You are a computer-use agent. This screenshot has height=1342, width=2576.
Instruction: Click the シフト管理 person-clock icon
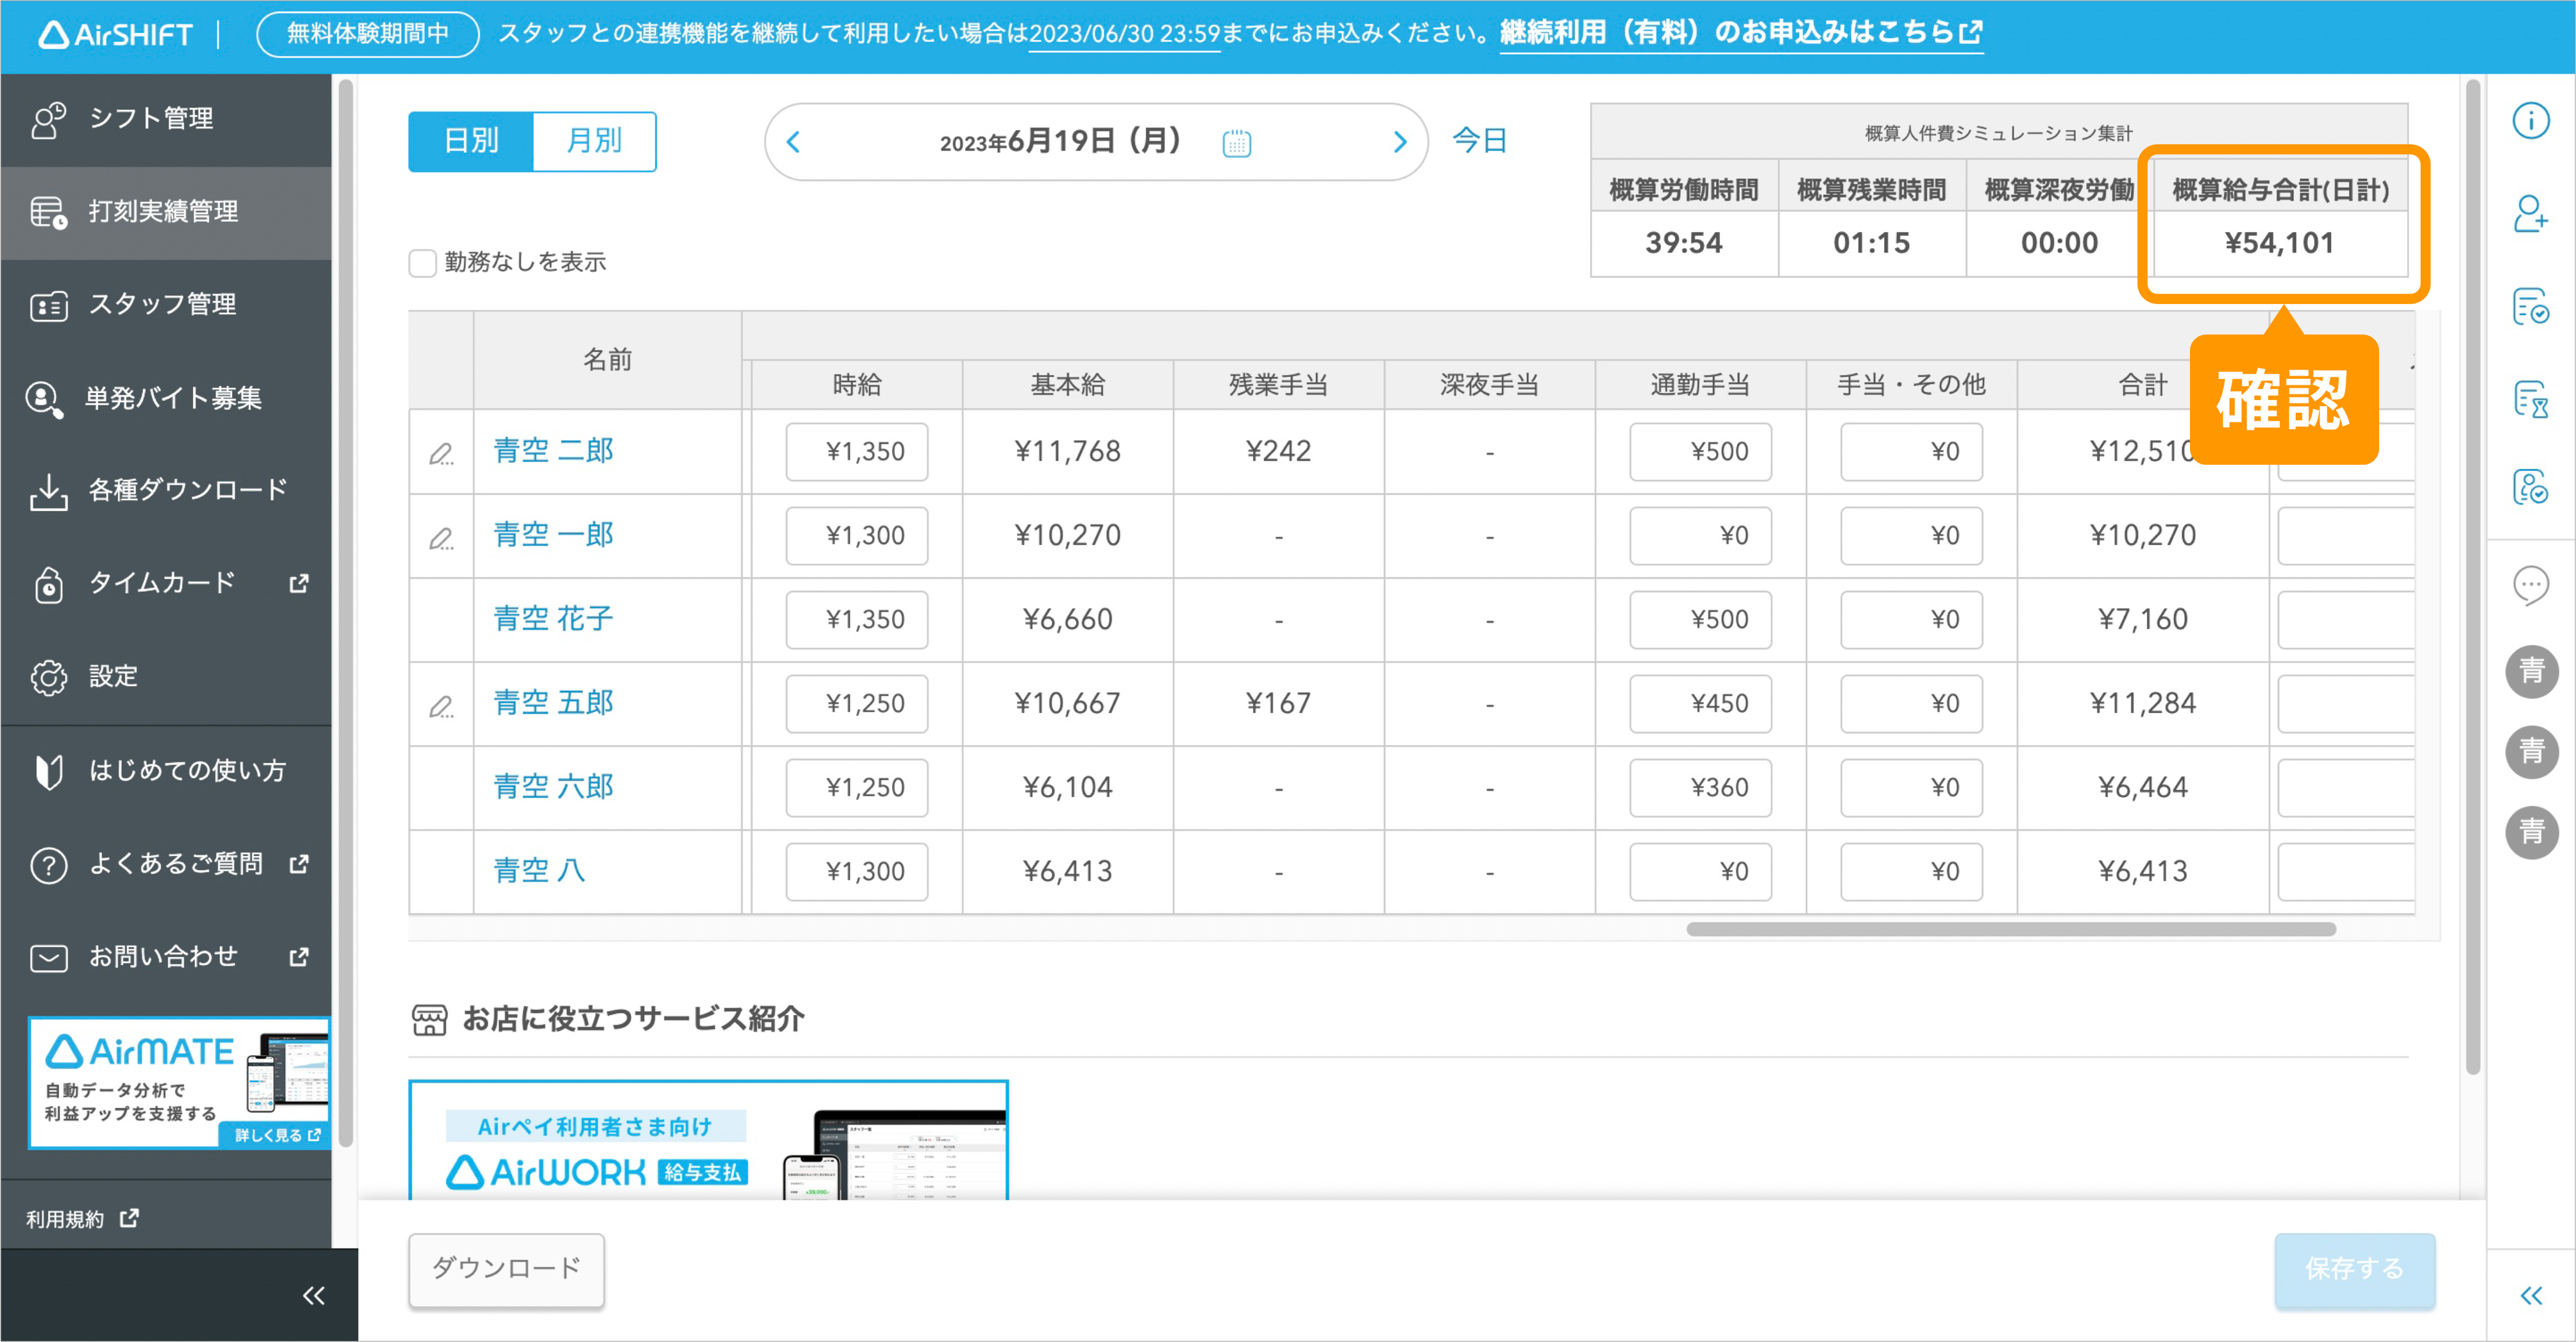click(x=48, y=120)
